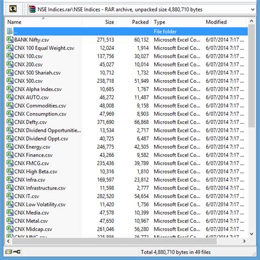Screen dimensions: 260x260
Task: Select the file name CNX Media.csv
Action: pyautogui.click(x=32, y=213)
